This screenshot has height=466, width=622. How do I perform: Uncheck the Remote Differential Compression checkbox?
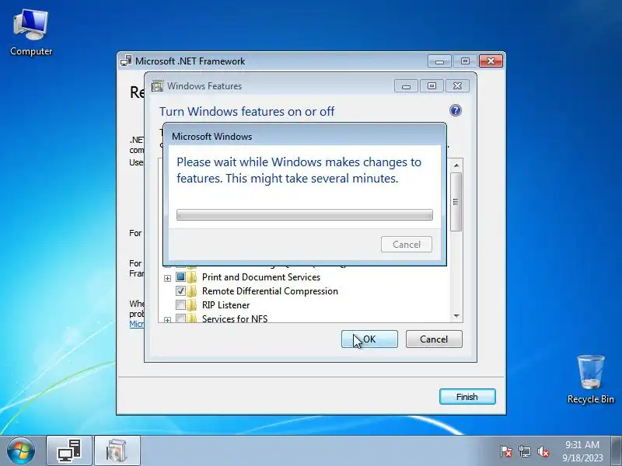point(180,290)
